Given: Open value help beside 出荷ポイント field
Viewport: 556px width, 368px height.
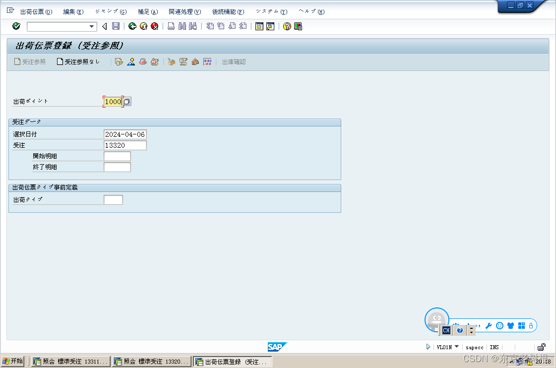Looking at the screenshot, I should click(x=127, y=102).
